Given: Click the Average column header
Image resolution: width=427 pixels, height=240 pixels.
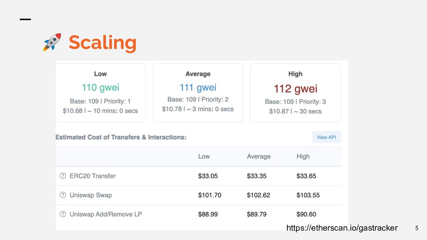Looking at the screenshot, I should point(259,156).
